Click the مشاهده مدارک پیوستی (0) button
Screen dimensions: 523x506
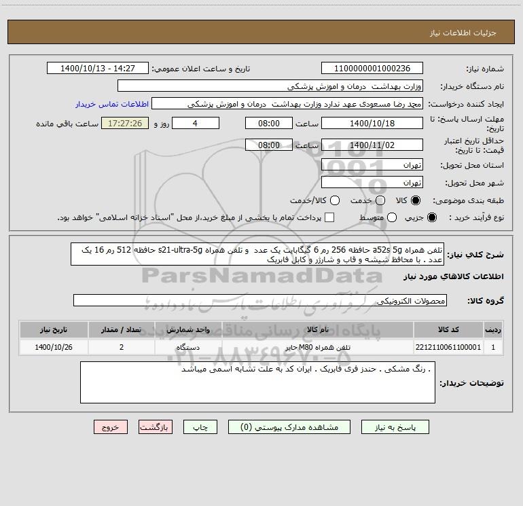[x=289, y=427]
